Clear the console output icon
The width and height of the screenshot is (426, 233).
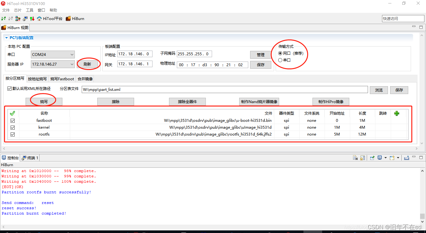[x=355, y=158]
